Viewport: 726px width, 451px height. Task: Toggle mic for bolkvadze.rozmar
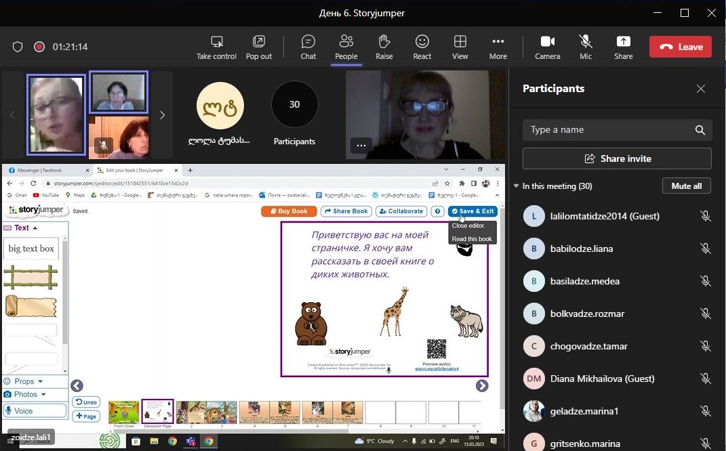tap(705, 314)
